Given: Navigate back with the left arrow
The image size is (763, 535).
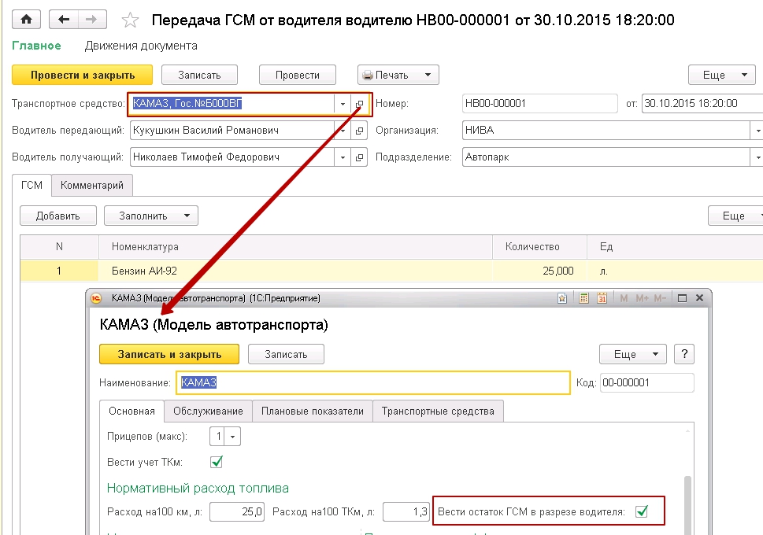Looking at the screenshot, I should point(64,20).
